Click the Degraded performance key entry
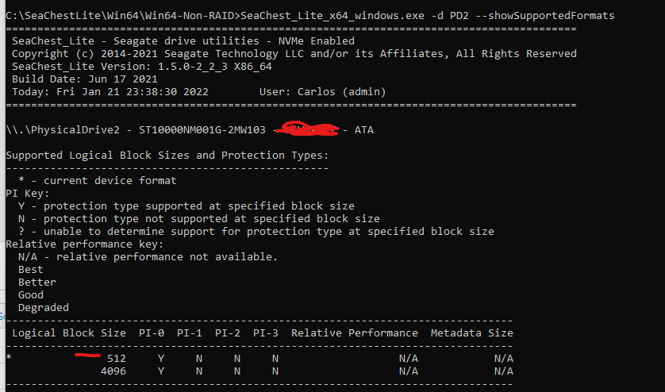The image size is (665, 392). pyautogui.click(x=44, y=308)
